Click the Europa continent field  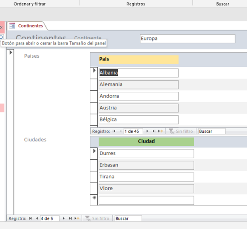187,39
